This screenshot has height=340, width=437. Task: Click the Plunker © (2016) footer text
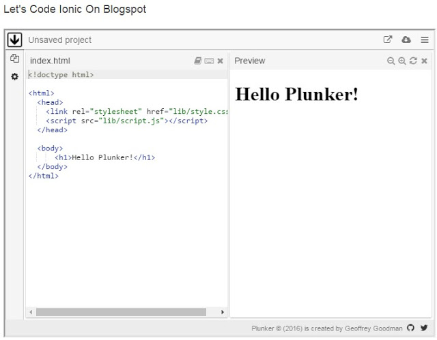pyautogui.click(x=327, y=328)
